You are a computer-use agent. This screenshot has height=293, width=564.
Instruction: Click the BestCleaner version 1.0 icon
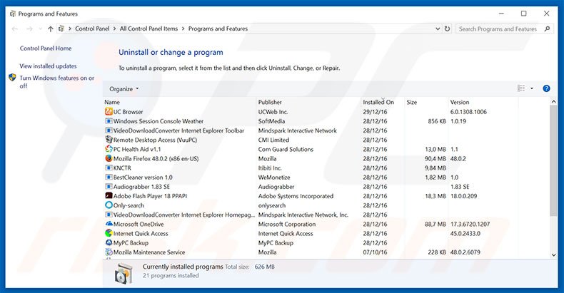click(109, 177)
